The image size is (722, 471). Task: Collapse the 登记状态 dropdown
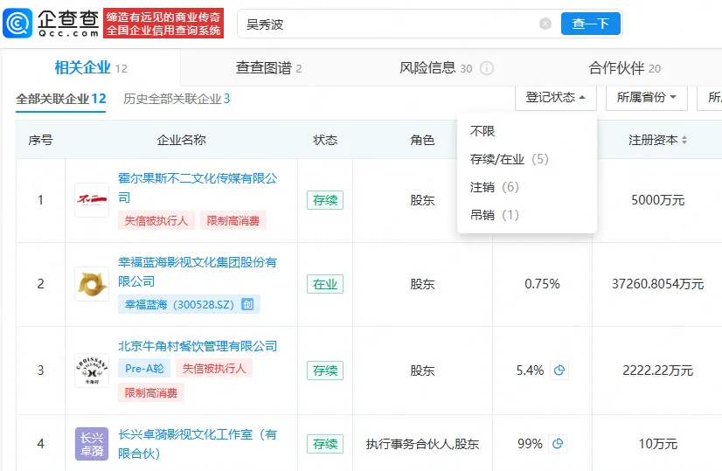(556, 98)
